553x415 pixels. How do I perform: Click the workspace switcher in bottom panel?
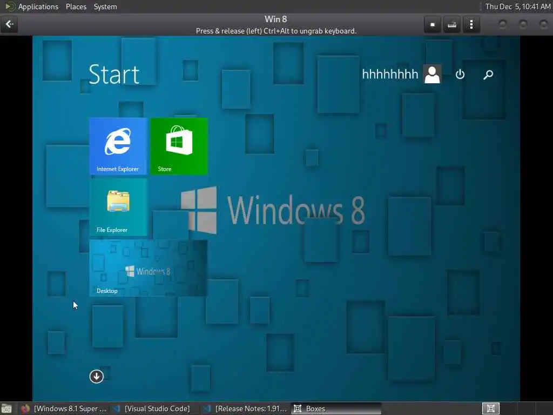[490, 409]
